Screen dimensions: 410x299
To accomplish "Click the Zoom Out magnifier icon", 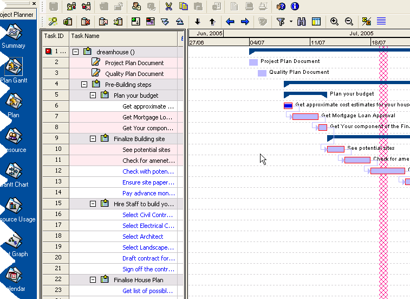I will click(x=349, y=22).
